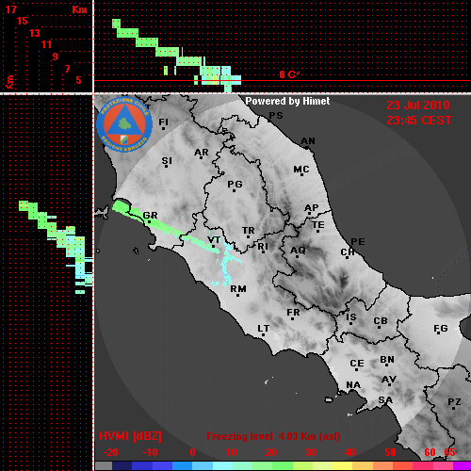Click the '-10' color scale value

[150, 452]
